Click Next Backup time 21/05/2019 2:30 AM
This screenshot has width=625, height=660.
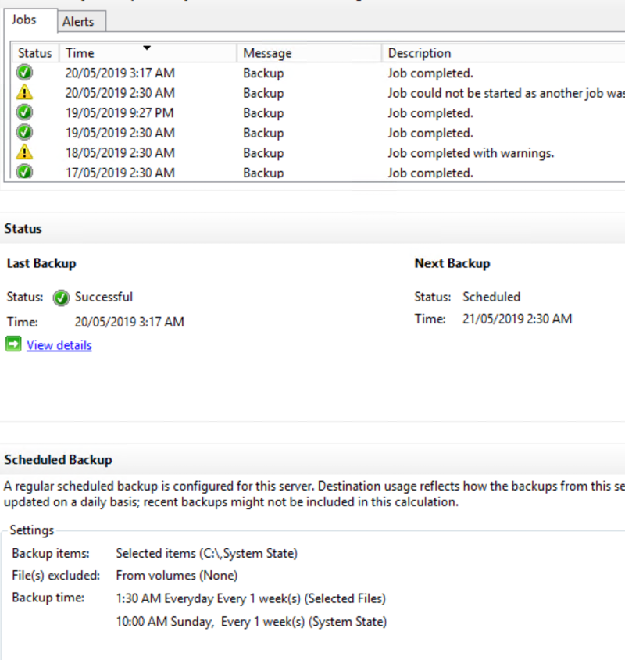tap(517, 319)
